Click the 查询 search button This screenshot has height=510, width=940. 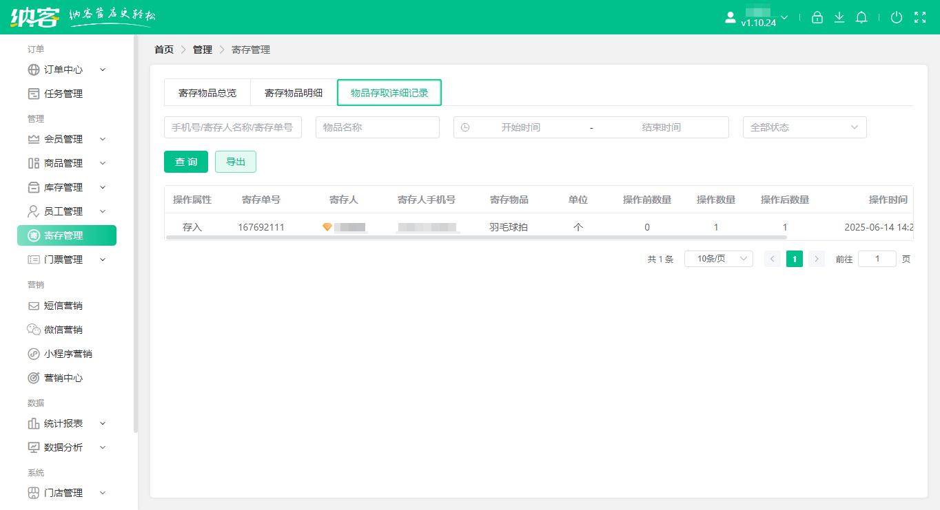pyautogui.click(x=185, y=161)
